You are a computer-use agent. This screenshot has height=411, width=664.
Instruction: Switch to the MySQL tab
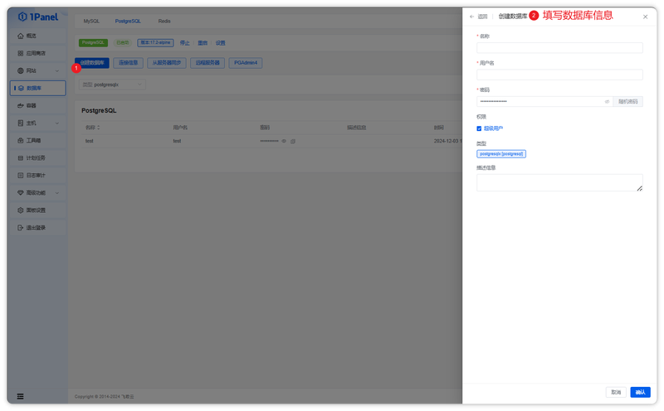pos(91,22)
